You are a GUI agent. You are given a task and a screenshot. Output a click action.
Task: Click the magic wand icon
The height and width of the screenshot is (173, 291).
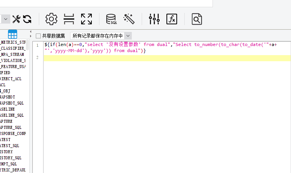pos(129,19)
